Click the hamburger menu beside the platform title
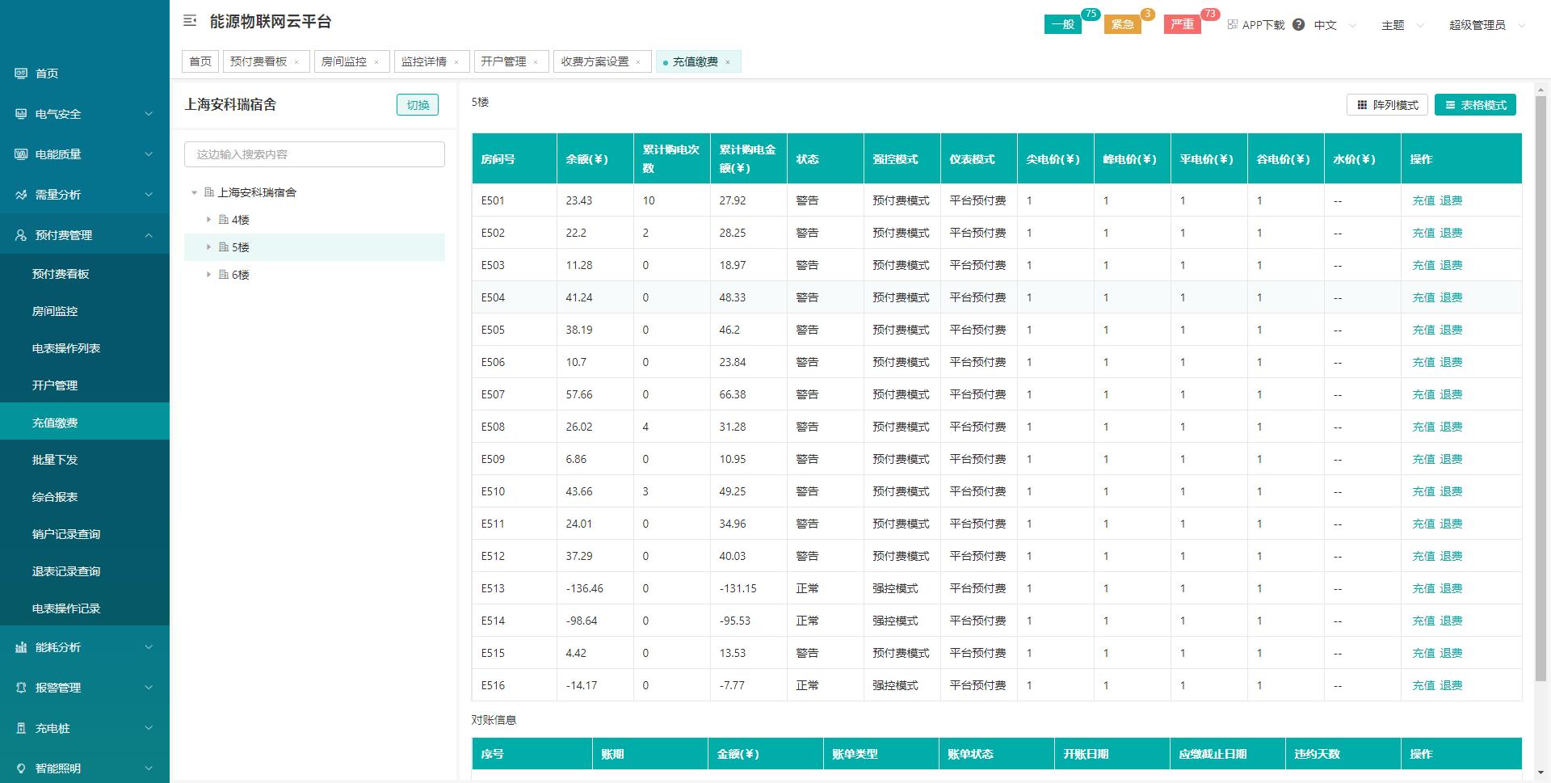The width and height of the screenshot is (1551, 783). pyautogui.click(x=188, y=21)
